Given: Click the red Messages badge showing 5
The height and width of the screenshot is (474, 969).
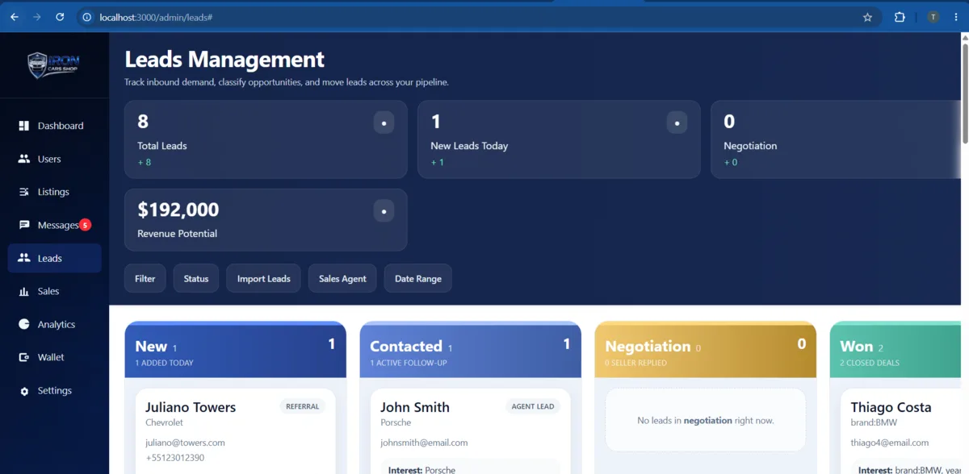Looking at the screenshot, I should (85, 225).
